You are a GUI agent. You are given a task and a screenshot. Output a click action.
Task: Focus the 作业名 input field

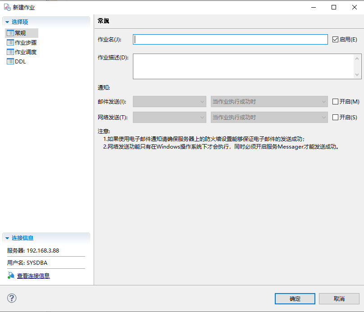[x=230, y=40]
